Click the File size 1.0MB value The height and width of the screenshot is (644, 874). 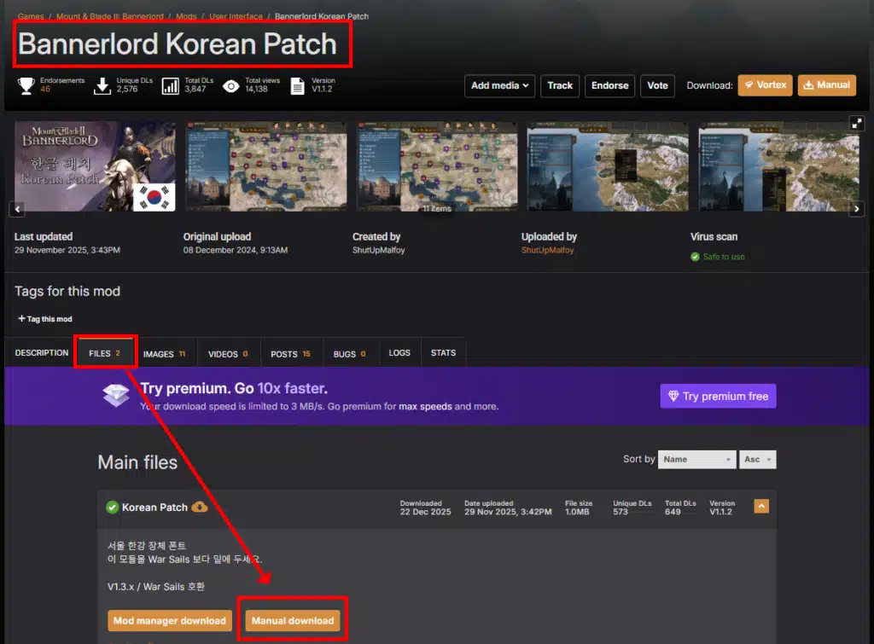[x=578, y=512]
